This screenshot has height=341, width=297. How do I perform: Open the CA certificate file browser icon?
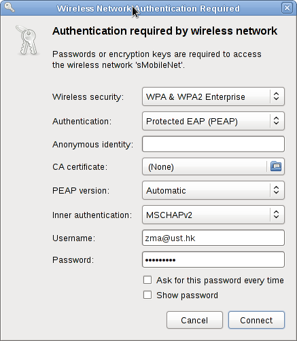tap(276, 166)
